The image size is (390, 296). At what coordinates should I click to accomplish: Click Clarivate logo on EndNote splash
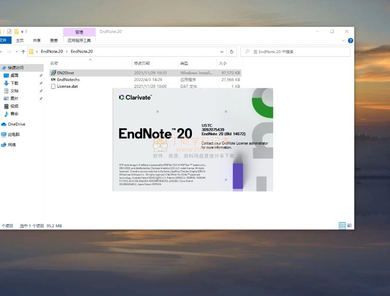tap(136, 97)
